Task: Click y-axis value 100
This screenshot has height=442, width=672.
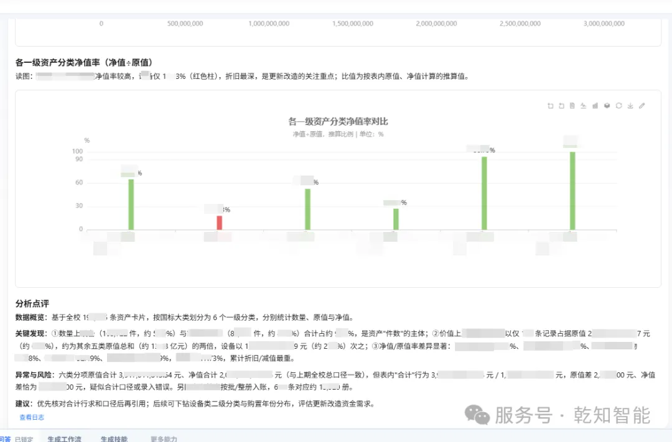Action: coord(77,151)
